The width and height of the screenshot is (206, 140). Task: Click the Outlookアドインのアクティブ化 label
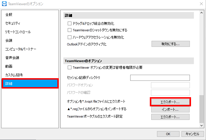tap(87, 44)
